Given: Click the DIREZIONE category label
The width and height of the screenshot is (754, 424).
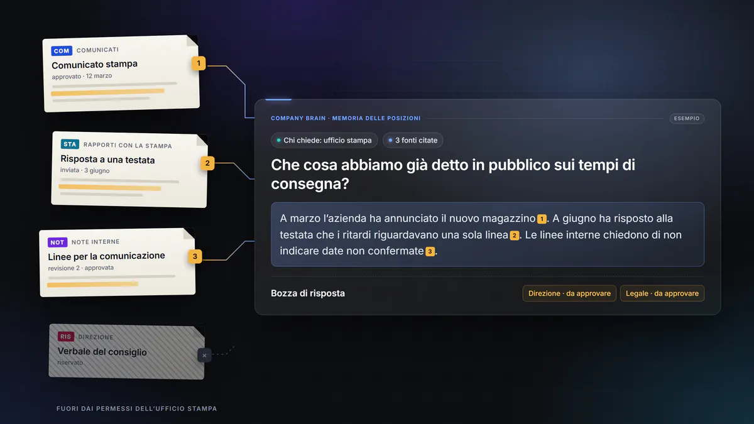Looking at the screenshot, I should pos(96,337).
